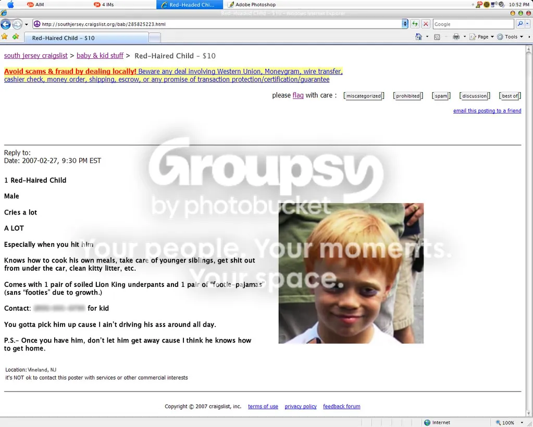Click the Date: 2007-02-27 posting line

[52, 161]
